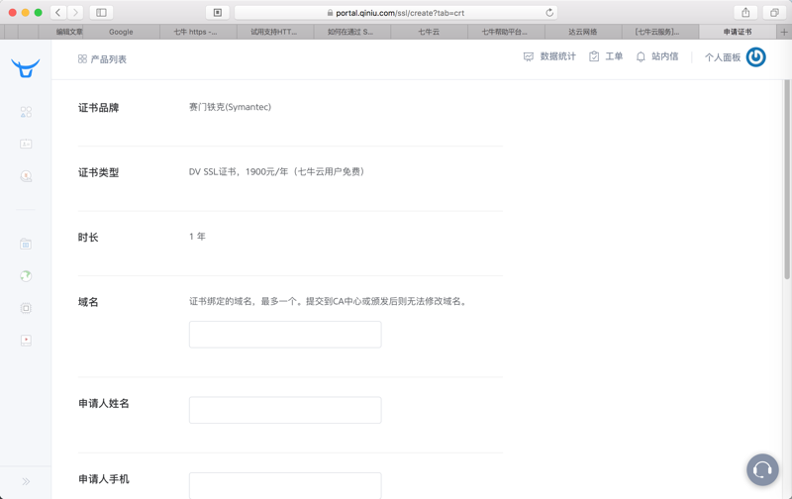Toggle Safari sidebar button
Image resolution: width=792 pixels, height=499 pixels.
tap(101, 12)
